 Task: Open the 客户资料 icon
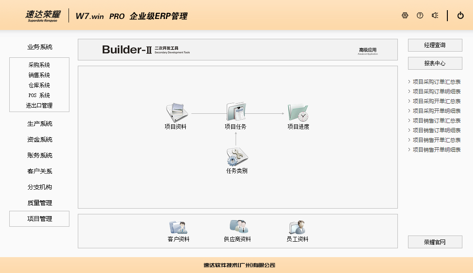coord(179,227)
